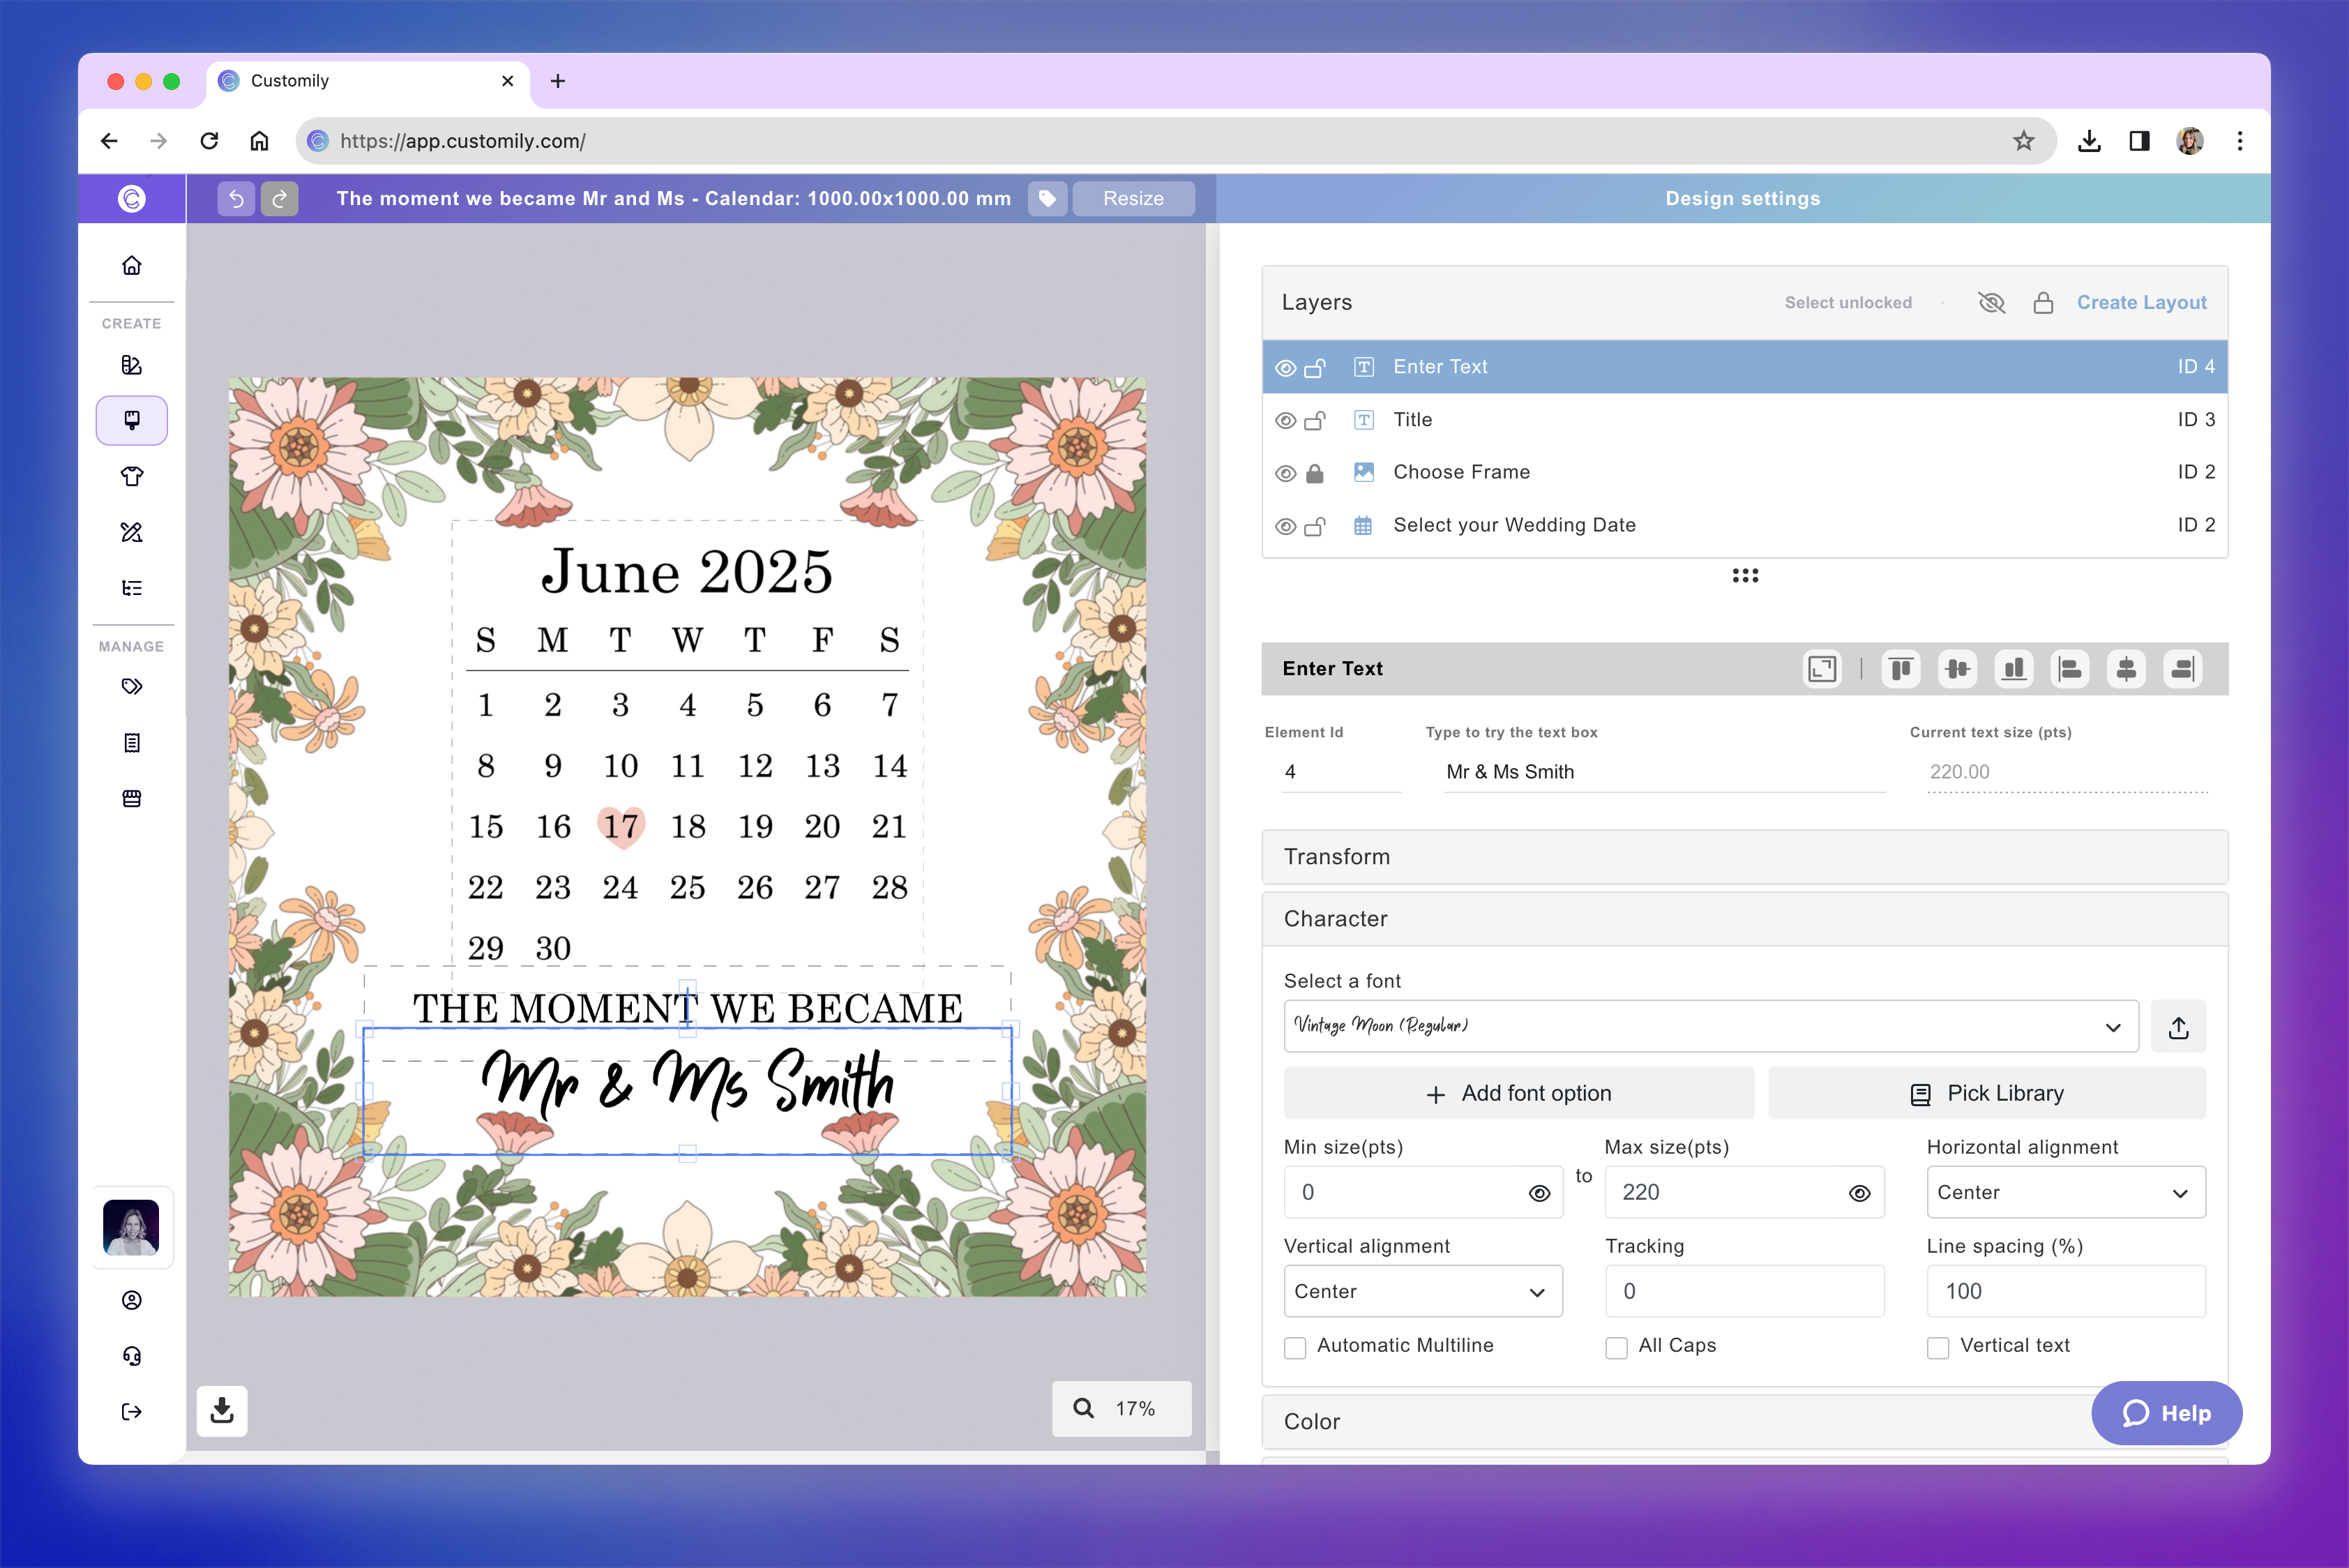Open the Horizontal alignment dropdown

pyautogui.click(x=2066, y=1192)
